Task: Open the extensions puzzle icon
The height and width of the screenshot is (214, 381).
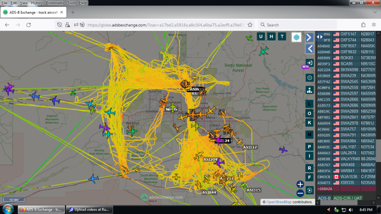Action: coord(363,25)
